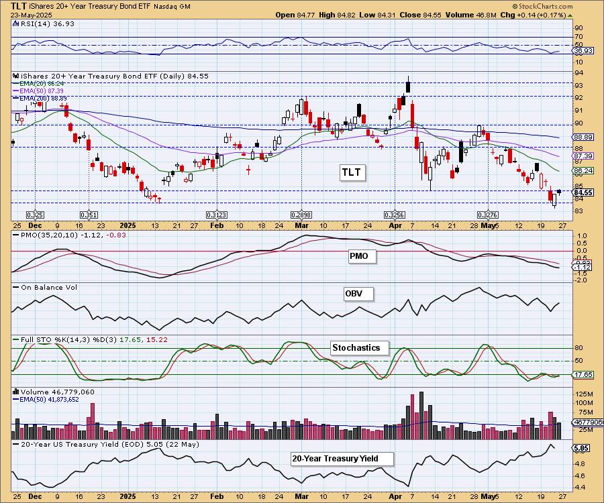604x503 pixels.
Task: Click the TLT ticker symbol in header
Action: 19,6
